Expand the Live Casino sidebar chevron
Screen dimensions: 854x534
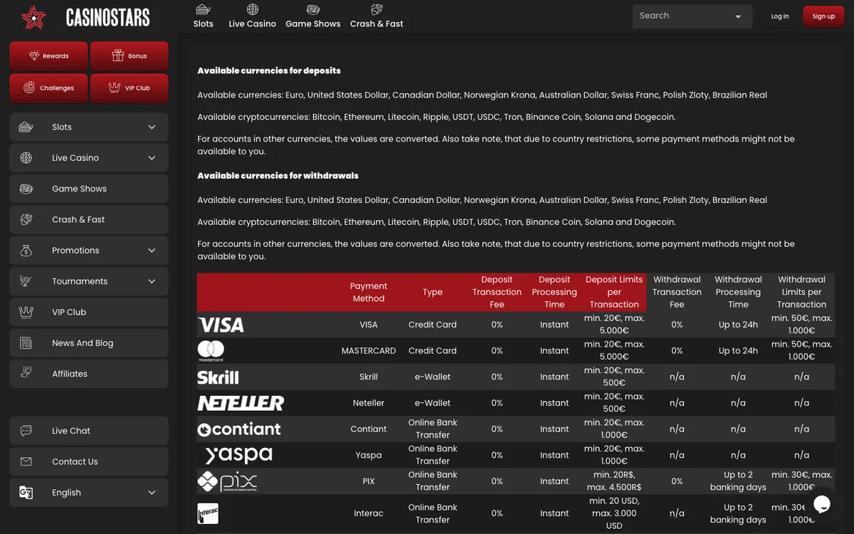[x=152, y=158]
